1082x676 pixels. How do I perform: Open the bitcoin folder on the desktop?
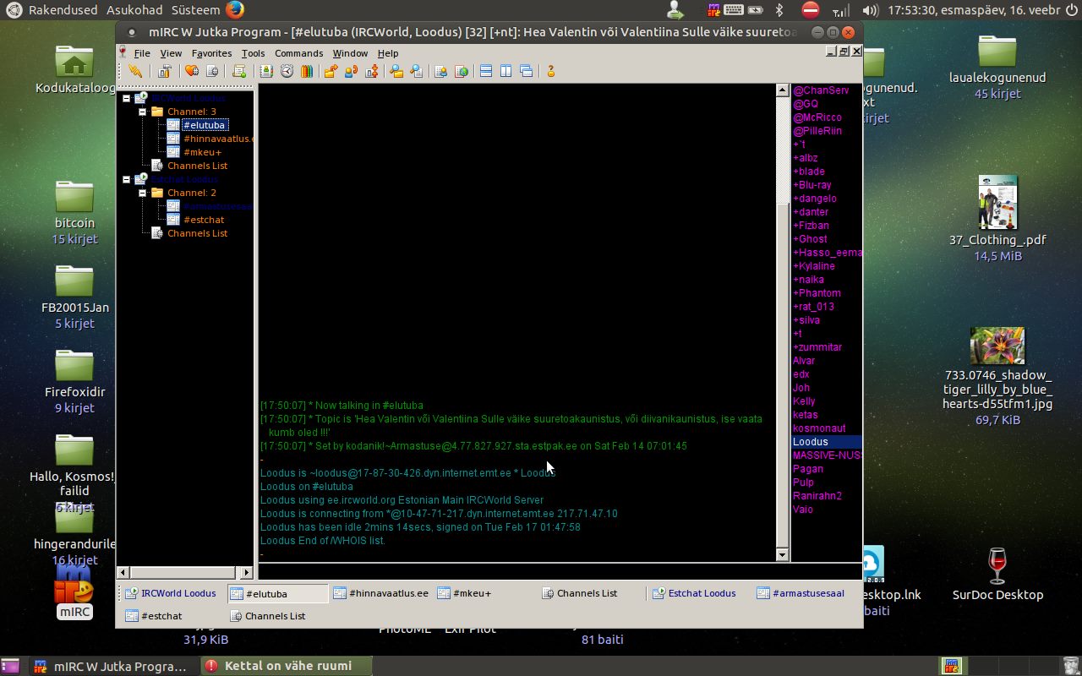(x=74, y=196)
